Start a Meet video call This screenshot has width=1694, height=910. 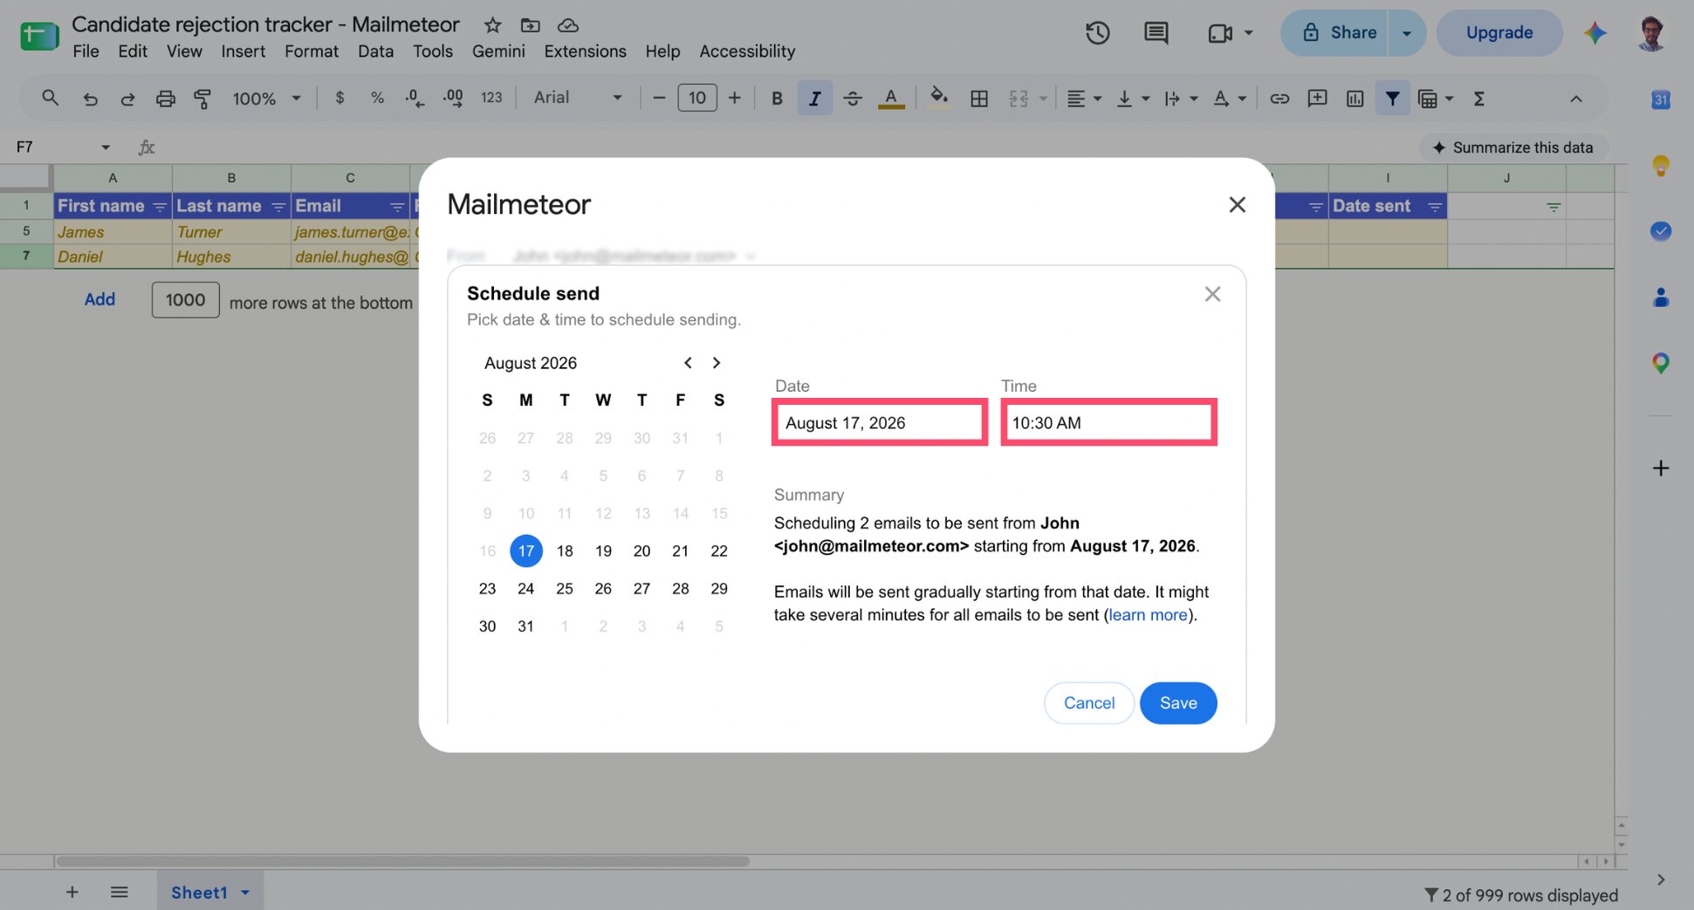(1220, 33)
